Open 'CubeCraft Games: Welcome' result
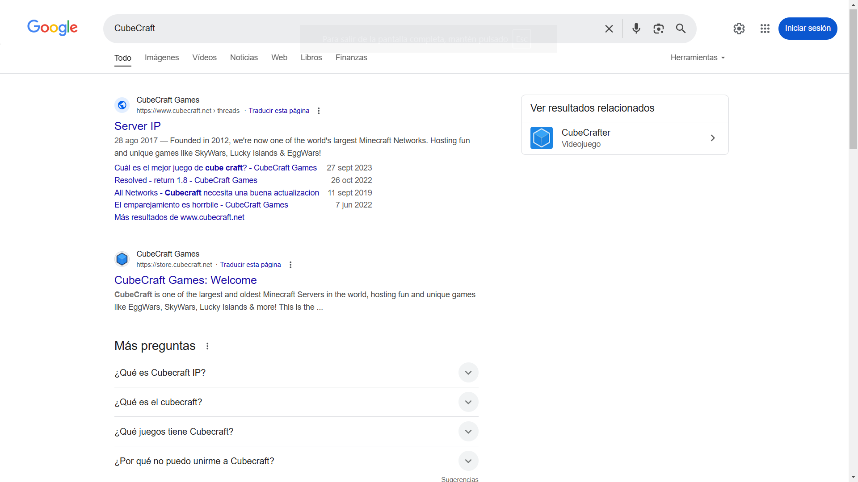The image size is (858, 482). point(185,280)
